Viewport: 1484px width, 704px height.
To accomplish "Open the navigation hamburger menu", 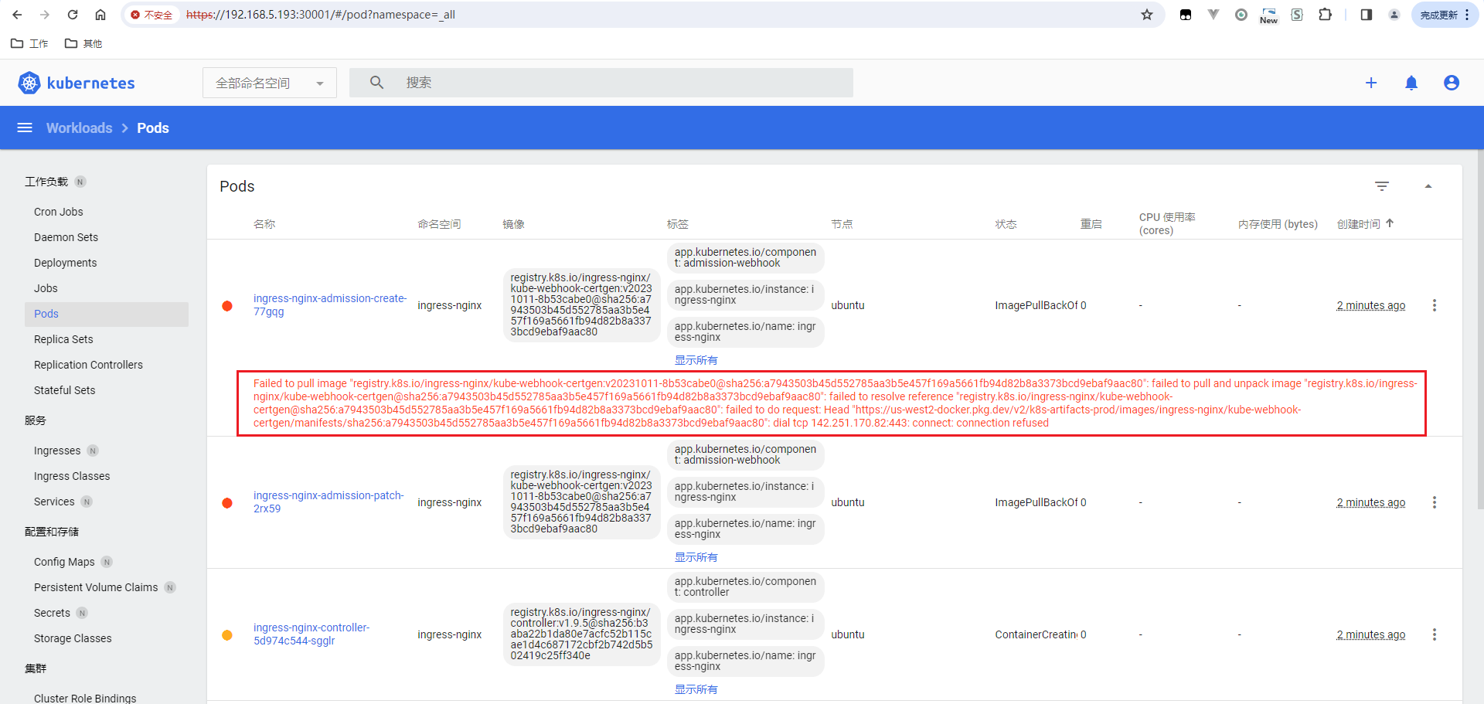I will point(24,128).
